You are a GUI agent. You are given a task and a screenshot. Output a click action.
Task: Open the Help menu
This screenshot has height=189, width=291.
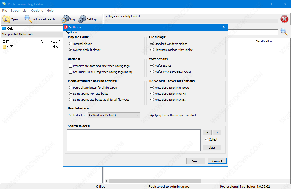pyautogui.click(x=50, y=11)
